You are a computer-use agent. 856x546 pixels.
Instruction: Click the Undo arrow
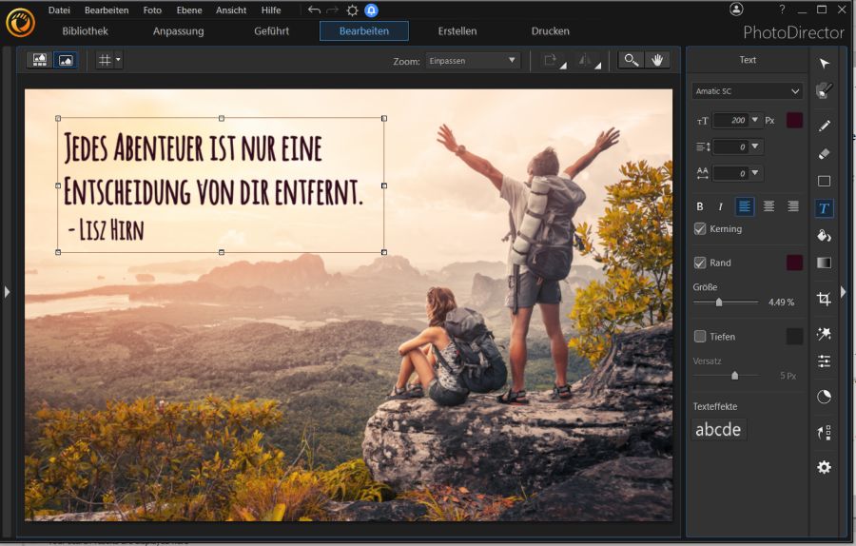click(x=314, y=10)
